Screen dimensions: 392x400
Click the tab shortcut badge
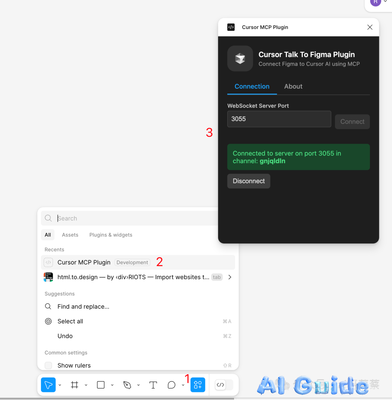(217, 277)
